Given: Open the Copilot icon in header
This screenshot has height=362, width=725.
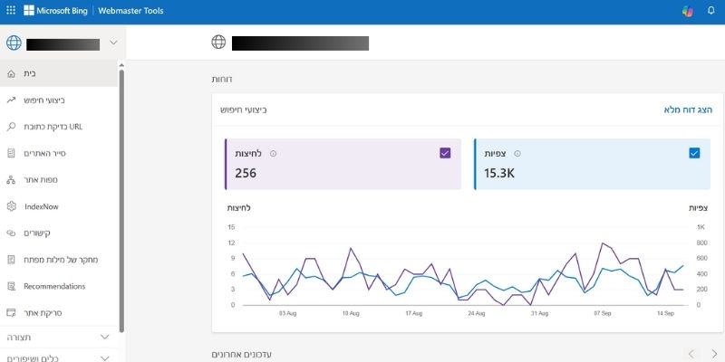Looking at the screenshot, I should tap(688, 10).
